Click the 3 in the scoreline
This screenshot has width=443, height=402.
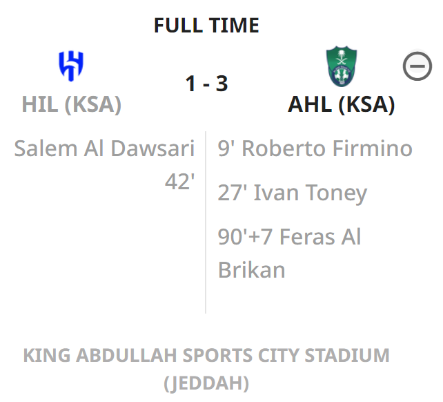pyautogui.click(x=221, y=84)
